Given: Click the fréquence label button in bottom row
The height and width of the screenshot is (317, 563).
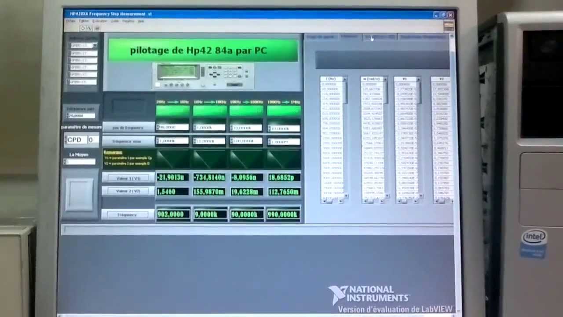Looking at the screenshot, I should click(x=128, y=215).
